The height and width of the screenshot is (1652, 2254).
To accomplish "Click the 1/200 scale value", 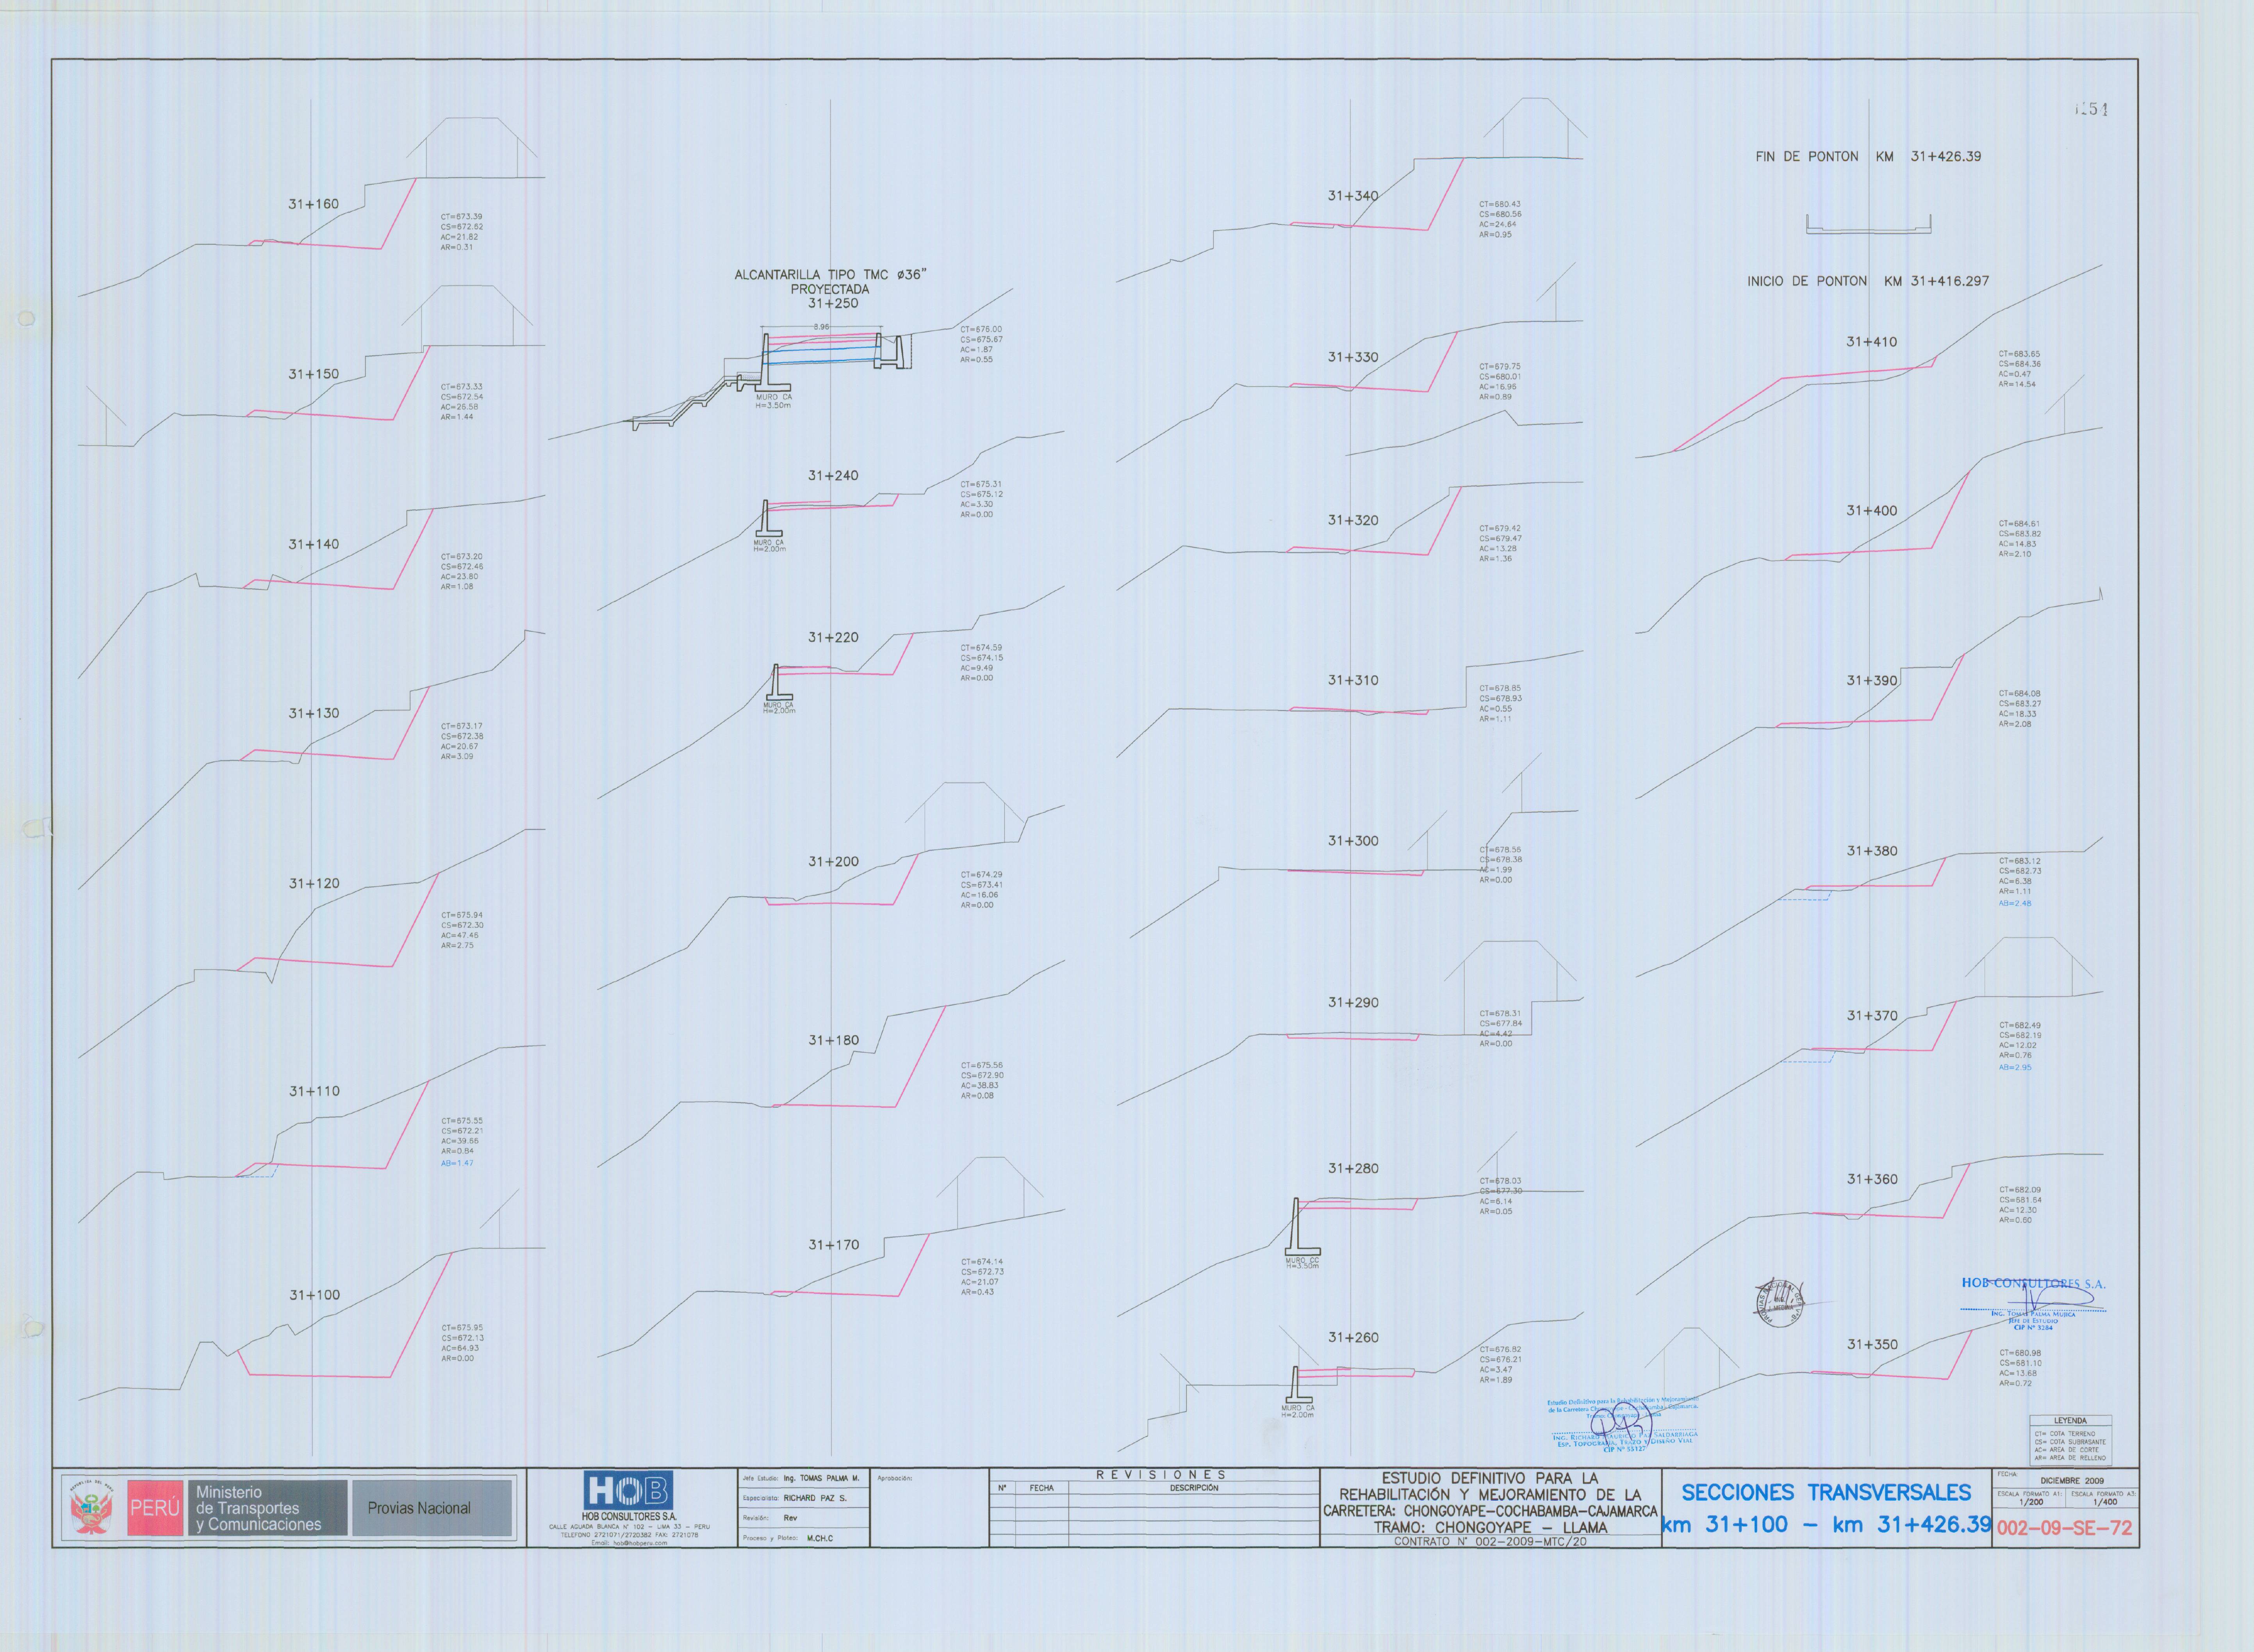I will point(2031,1502).
